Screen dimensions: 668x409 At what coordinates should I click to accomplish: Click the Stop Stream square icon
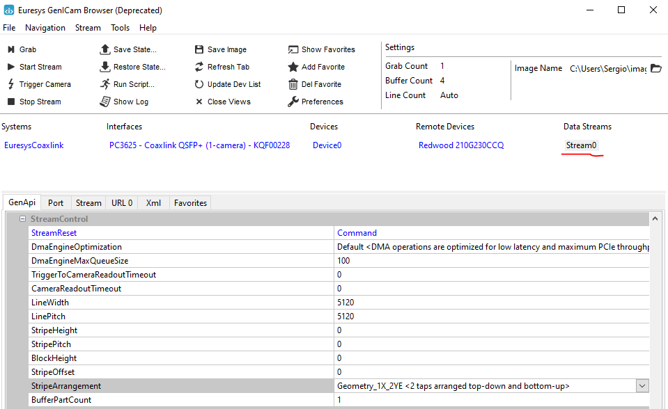[x=11, y=102]
